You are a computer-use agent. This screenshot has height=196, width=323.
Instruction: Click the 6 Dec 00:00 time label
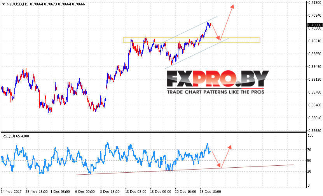point(85,191)
